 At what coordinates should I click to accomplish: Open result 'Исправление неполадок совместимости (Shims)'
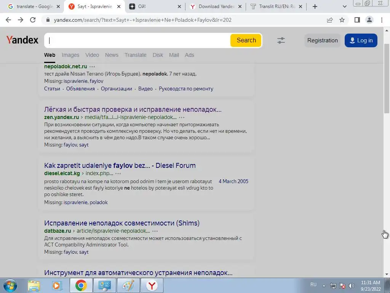122,223
